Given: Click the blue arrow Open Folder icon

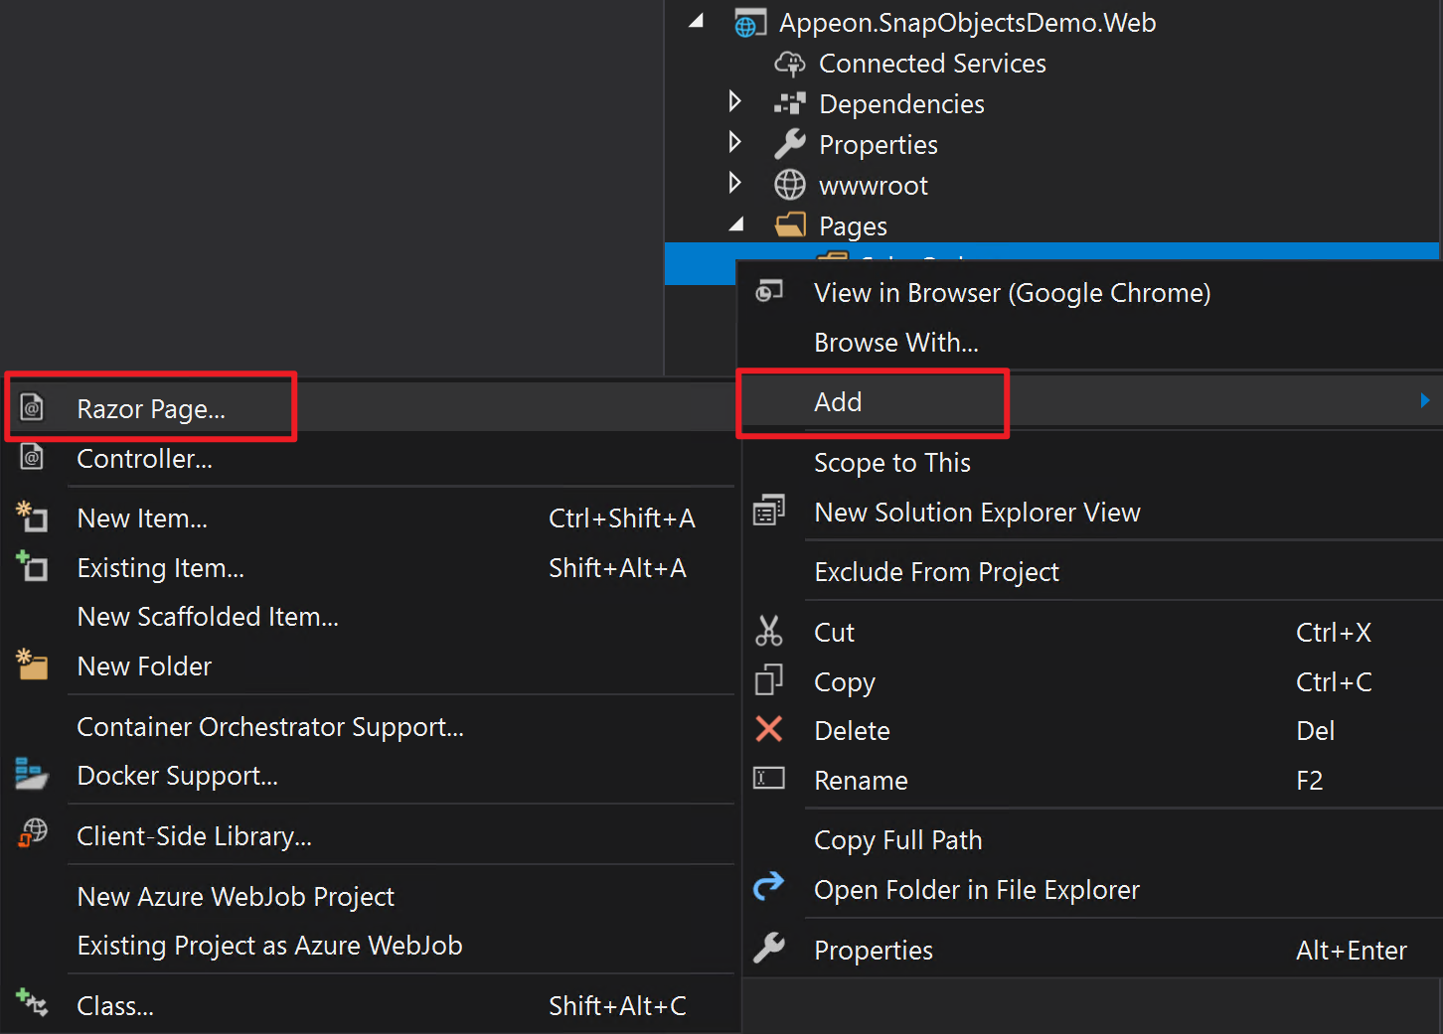Looking at the screenshot, I should click(768, 887).
